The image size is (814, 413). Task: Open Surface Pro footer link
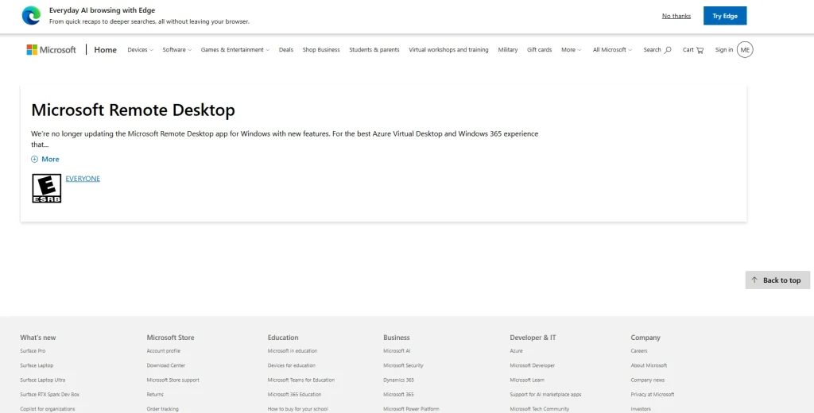(x=33, y=351)
